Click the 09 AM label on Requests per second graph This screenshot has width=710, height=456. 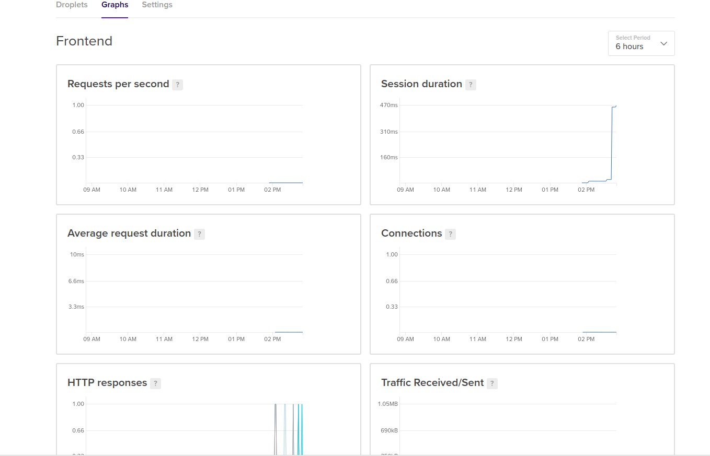[92, 190]
